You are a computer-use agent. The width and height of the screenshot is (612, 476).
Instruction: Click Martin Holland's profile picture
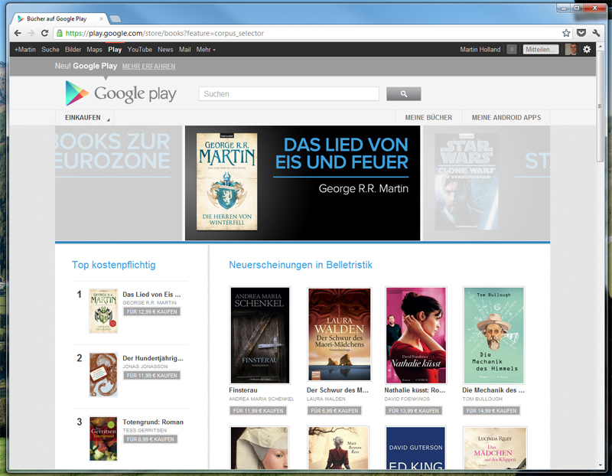coord(571,50)
